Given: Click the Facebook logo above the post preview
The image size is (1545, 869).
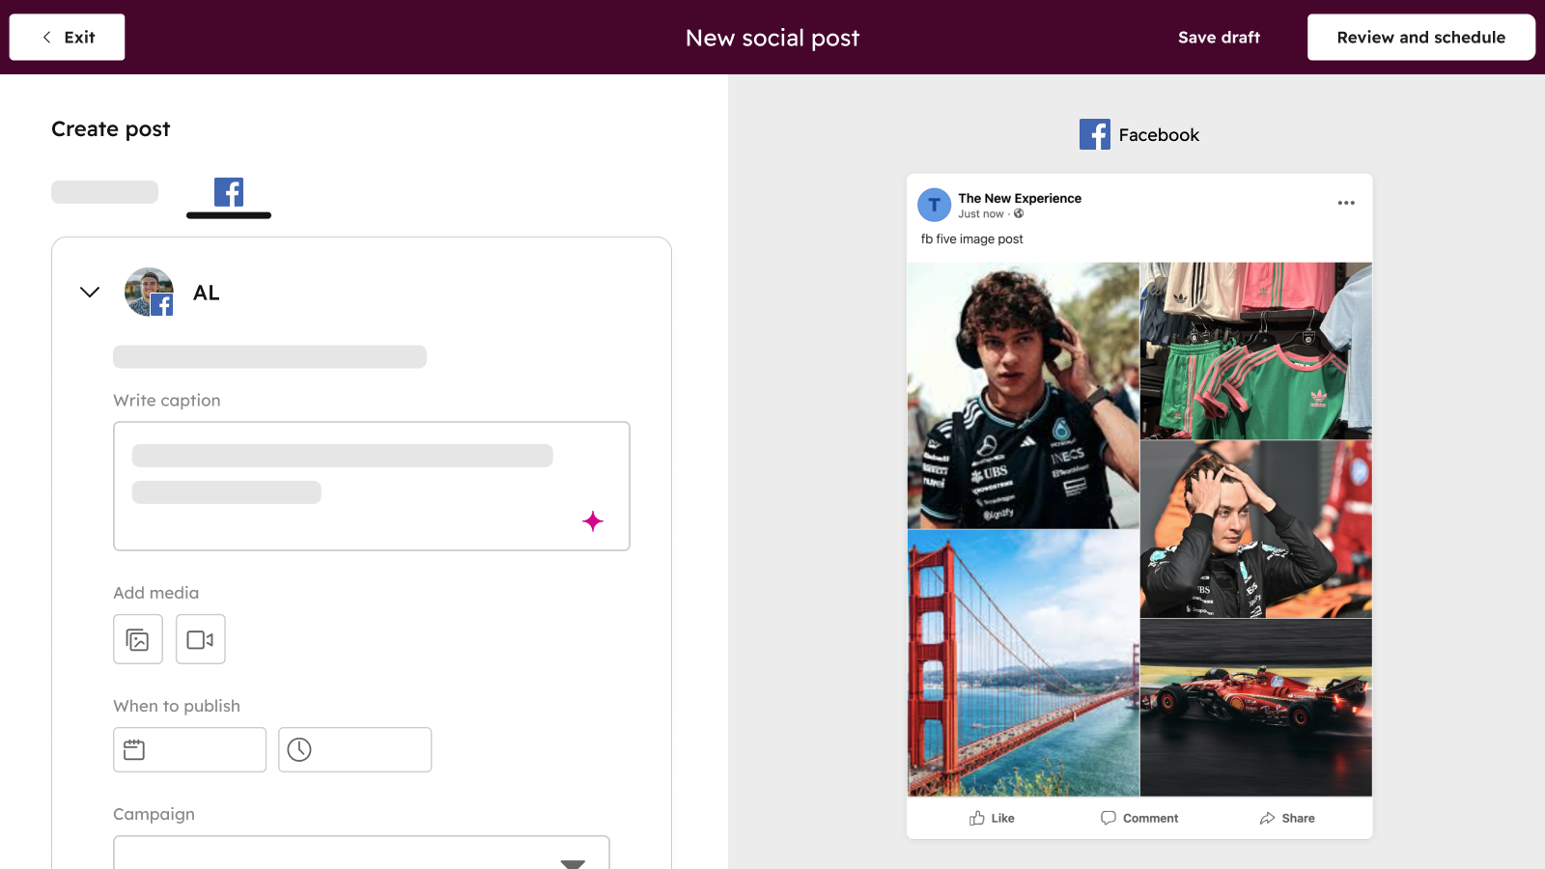Looking at the screenshot, I should coord(1095,134).
